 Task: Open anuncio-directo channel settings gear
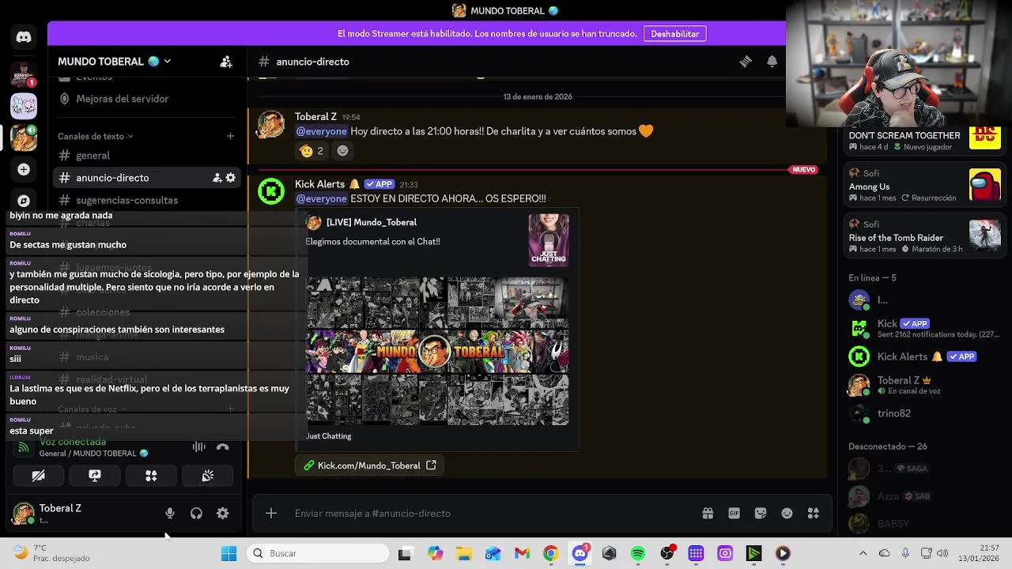(x=231, y=178)
